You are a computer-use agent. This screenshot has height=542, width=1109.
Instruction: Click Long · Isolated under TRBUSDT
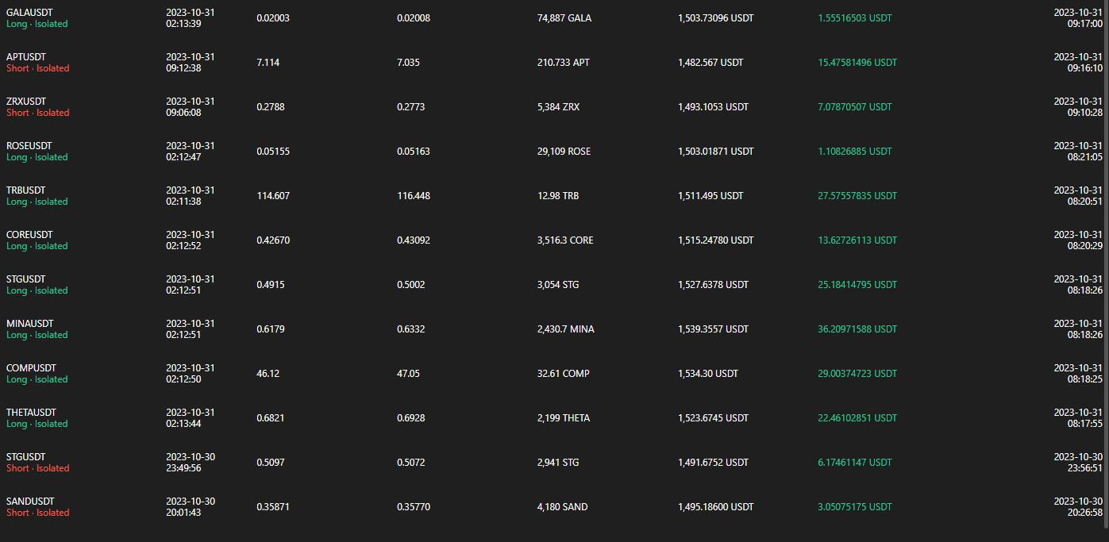coord(37,202)
